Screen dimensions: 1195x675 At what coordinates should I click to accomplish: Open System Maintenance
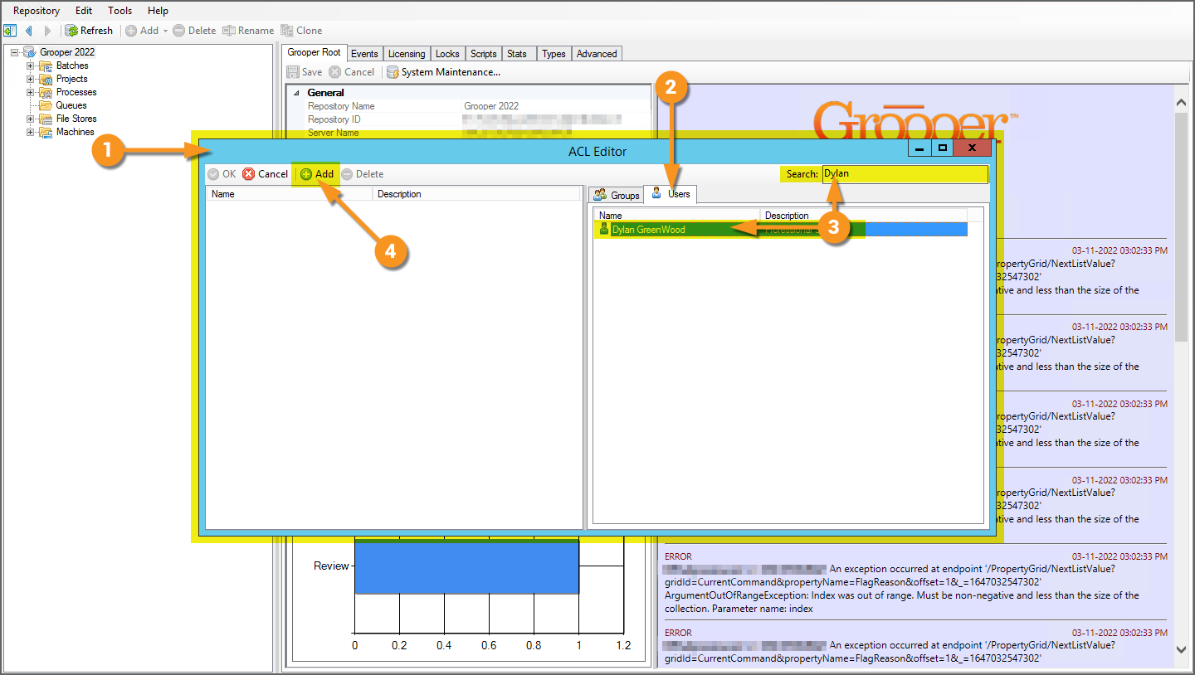444,72
